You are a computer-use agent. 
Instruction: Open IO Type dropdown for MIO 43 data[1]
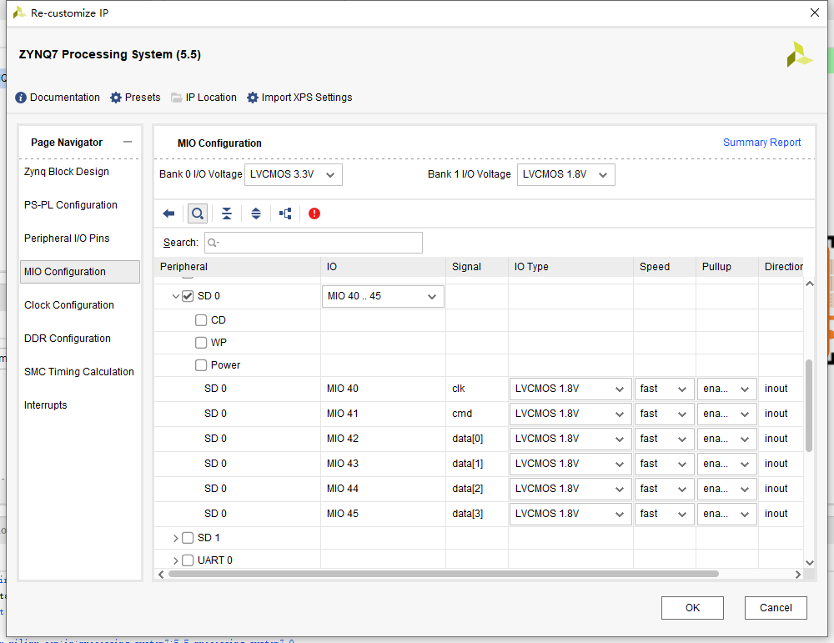tap(570, 464)
